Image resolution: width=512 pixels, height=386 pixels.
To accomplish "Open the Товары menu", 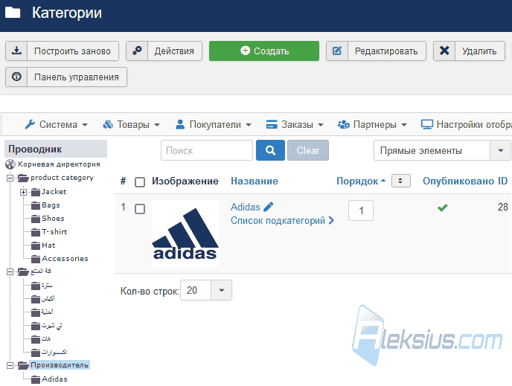I will 131,125.
